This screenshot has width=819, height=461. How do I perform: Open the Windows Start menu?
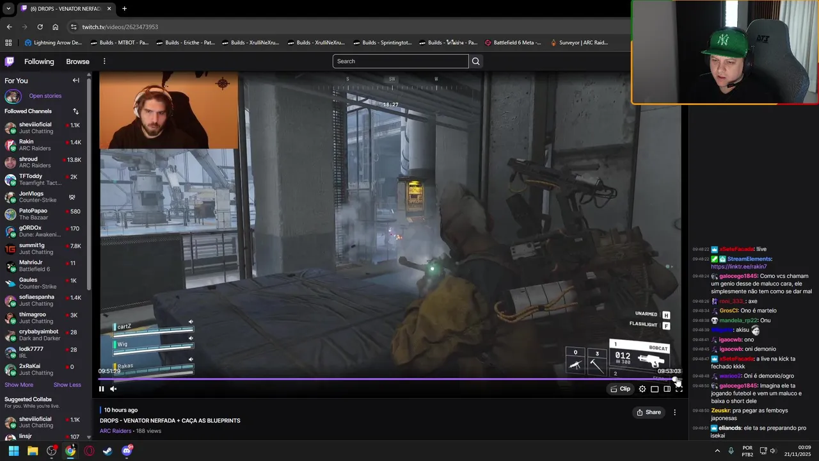[13, 451]
